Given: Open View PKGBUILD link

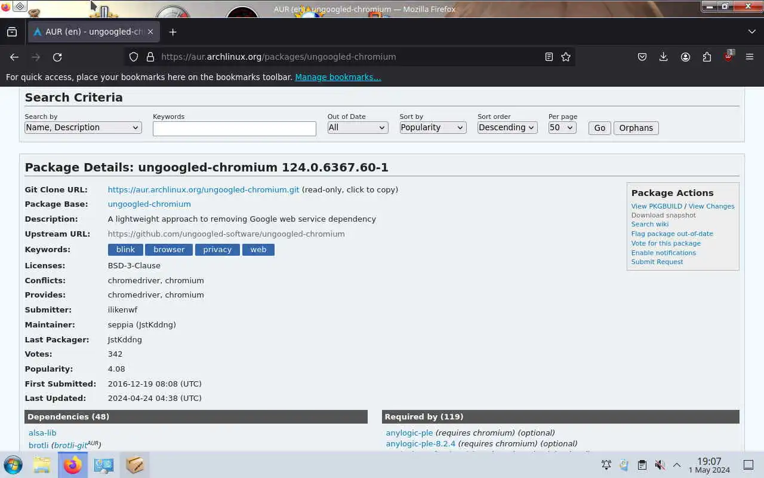Looking at the screenshot, I should (x=657, y=206).
